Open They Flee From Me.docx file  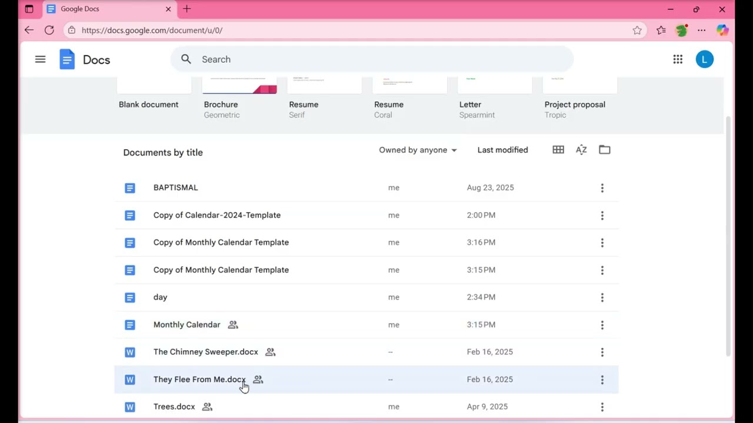(x=366, y=380)
